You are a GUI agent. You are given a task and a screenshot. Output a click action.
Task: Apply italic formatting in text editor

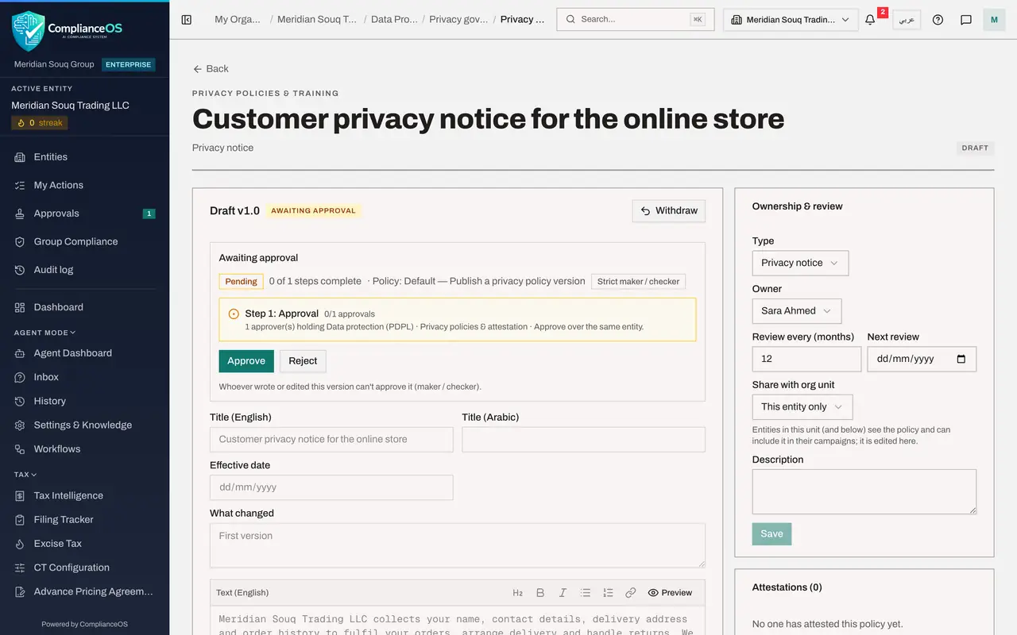coord(563,593)
